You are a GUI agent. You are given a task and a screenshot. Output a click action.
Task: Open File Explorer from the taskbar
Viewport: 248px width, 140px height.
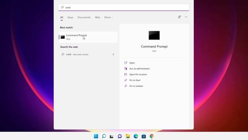tap(128, 136)
